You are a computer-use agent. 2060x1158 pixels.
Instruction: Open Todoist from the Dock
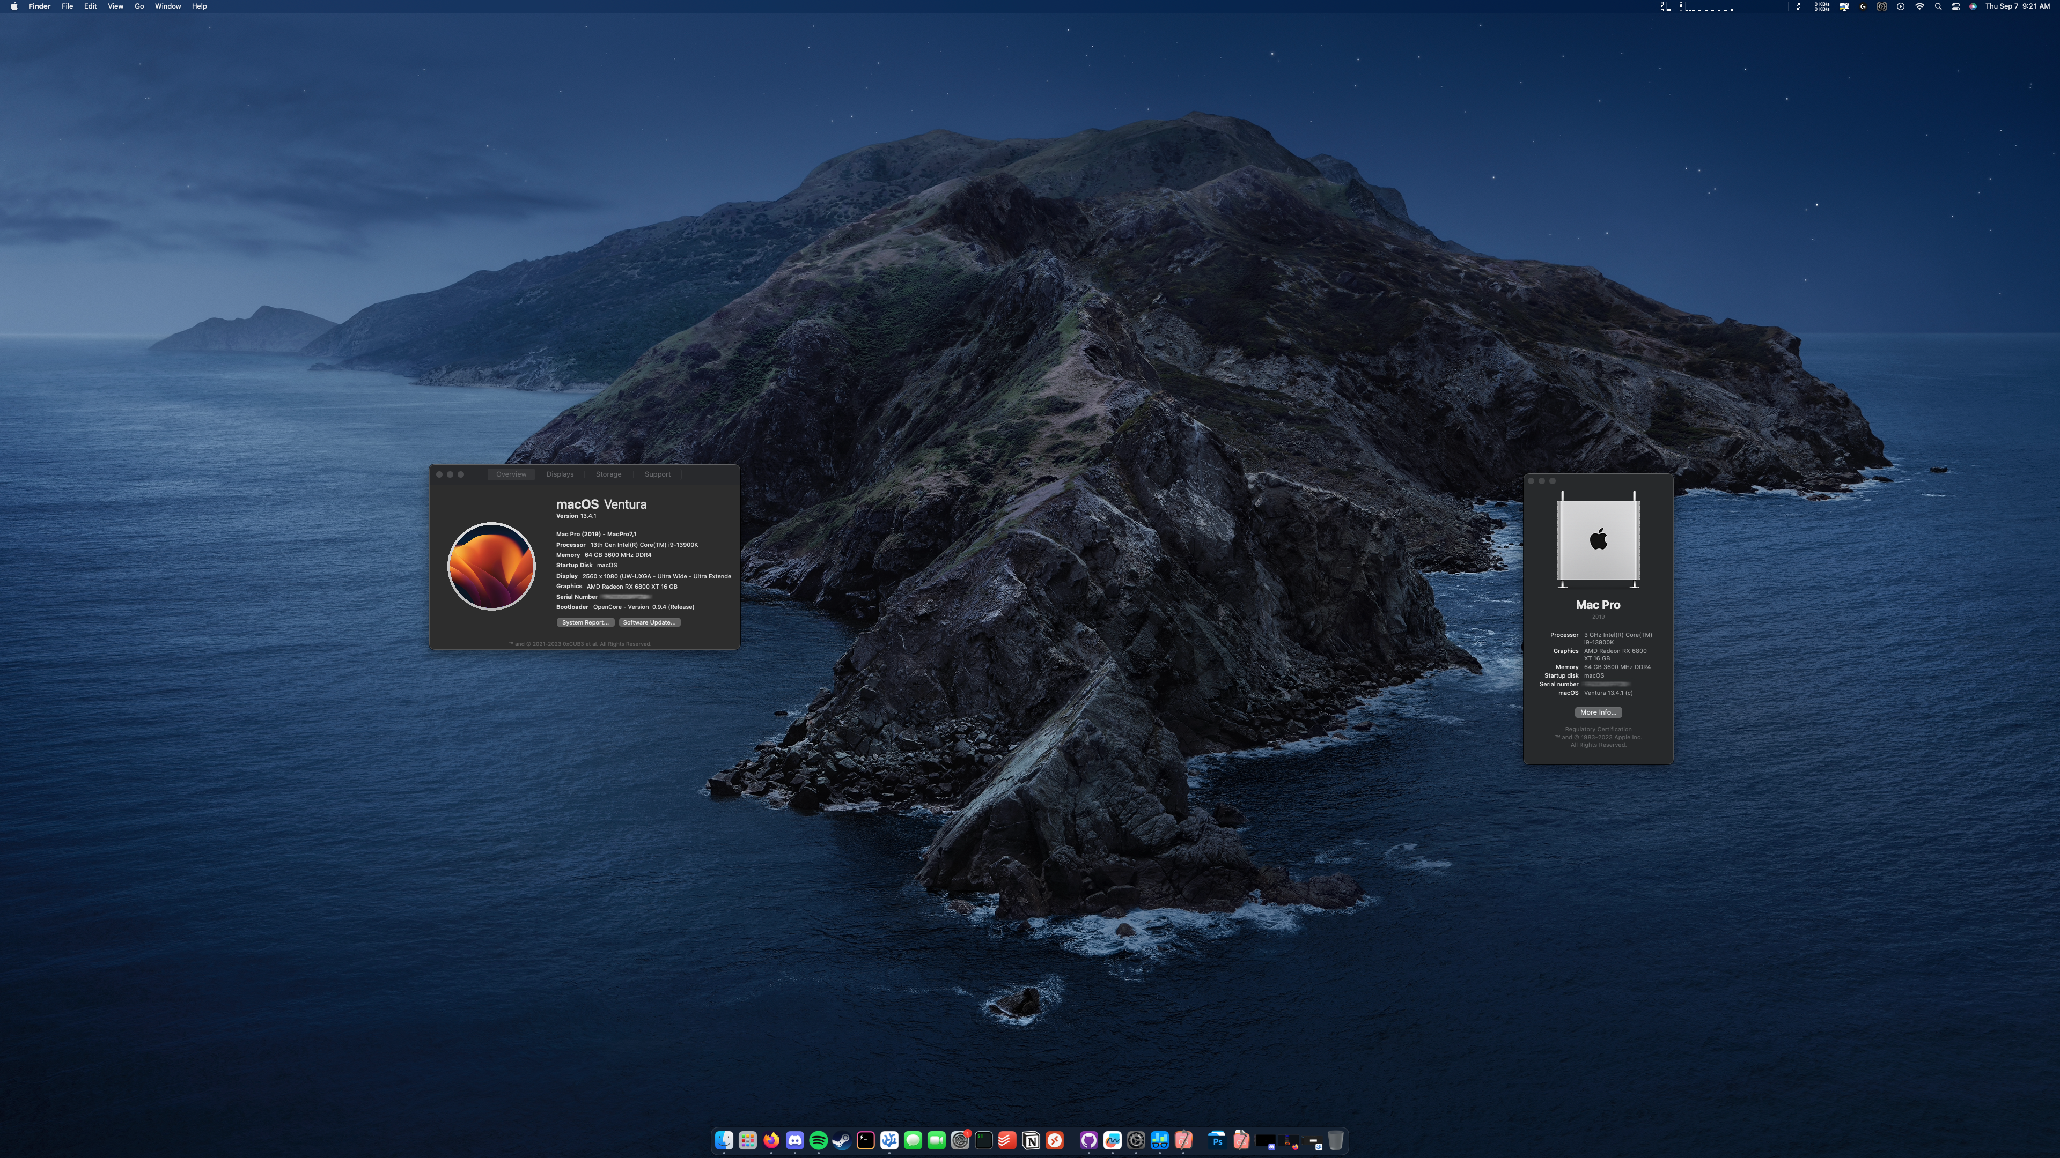tap(1007, 1140)
